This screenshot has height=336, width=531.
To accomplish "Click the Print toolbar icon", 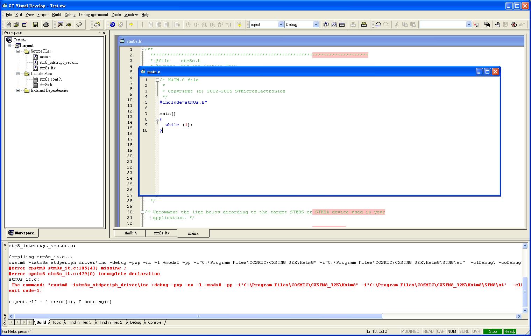I will tap(46, 25).
